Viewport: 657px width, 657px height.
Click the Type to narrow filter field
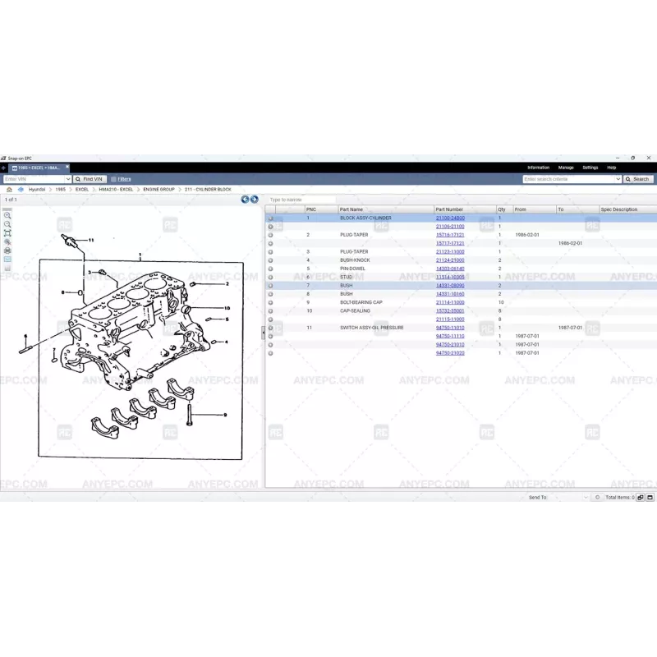pyautogui.click(x=301, y=200)
